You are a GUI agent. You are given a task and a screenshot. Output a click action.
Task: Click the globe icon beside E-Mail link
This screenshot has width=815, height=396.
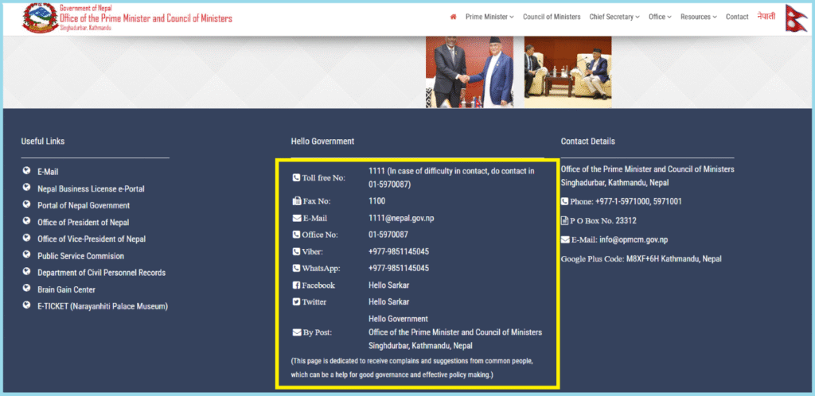[26, 171]
